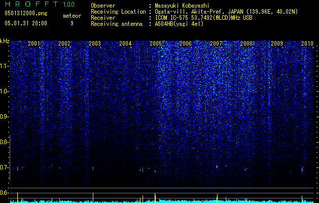
Task: Click the meteor count label
Action: [x=72, y=16]
